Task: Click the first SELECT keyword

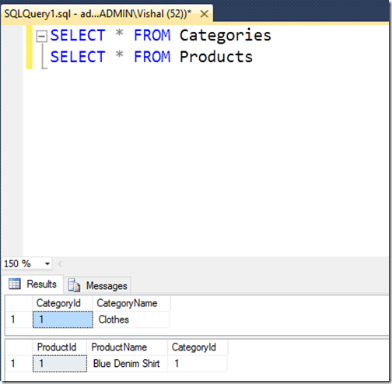Action: tap(78, 35)
